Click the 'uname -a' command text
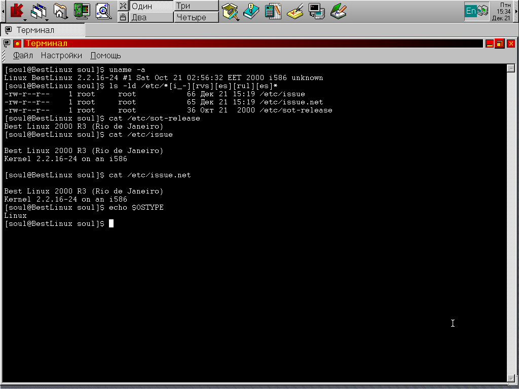This screenshot has width=519, height=389. (127, 70)
